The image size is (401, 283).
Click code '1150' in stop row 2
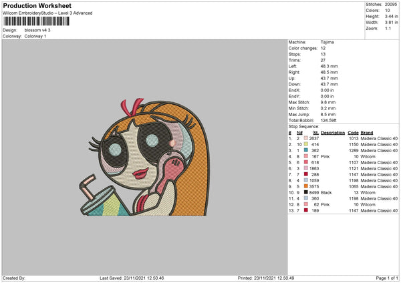(x=354, y=144)
